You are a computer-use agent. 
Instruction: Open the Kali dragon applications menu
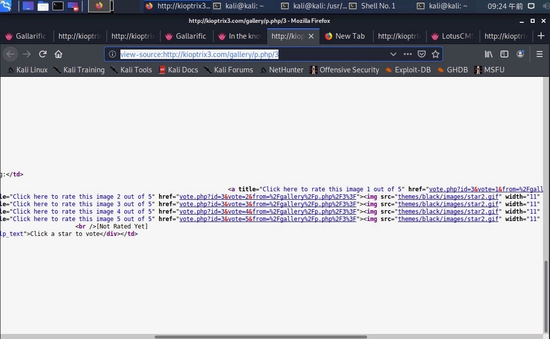[x=5, y=5]
